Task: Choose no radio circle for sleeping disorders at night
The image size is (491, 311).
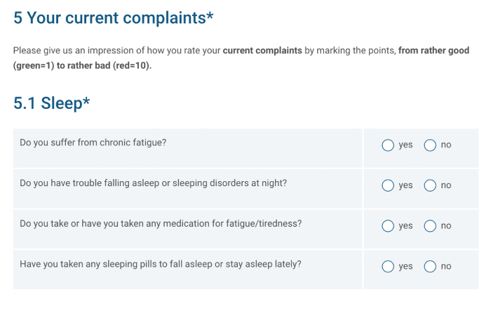Action: coord(430,185)
